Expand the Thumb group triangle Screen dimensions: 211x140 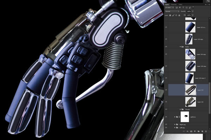[180, 109]
